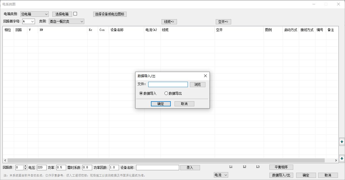Click the 启动方式 column header
Image resolution: width=345 pixels, height=180 pixels.
click(291, 30)
